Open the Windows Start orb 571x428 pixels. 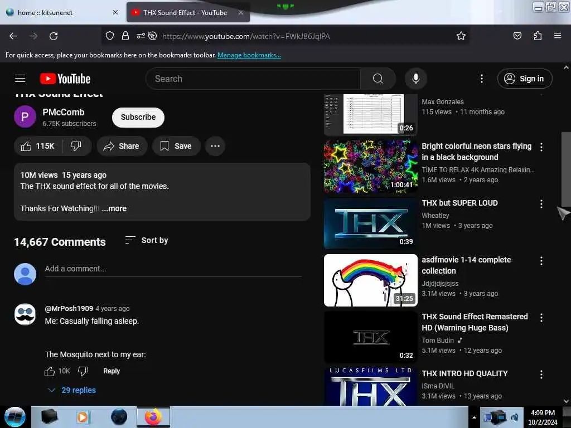click(15, 417)
